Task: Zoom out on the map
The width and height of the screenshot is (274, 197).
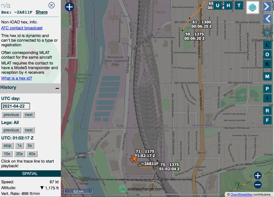Action: pyautogui.click(x=257, y=184)
